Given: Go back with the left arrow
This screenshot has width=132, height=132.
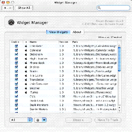Looking at the screenshot, I should (x=5, y=8).
